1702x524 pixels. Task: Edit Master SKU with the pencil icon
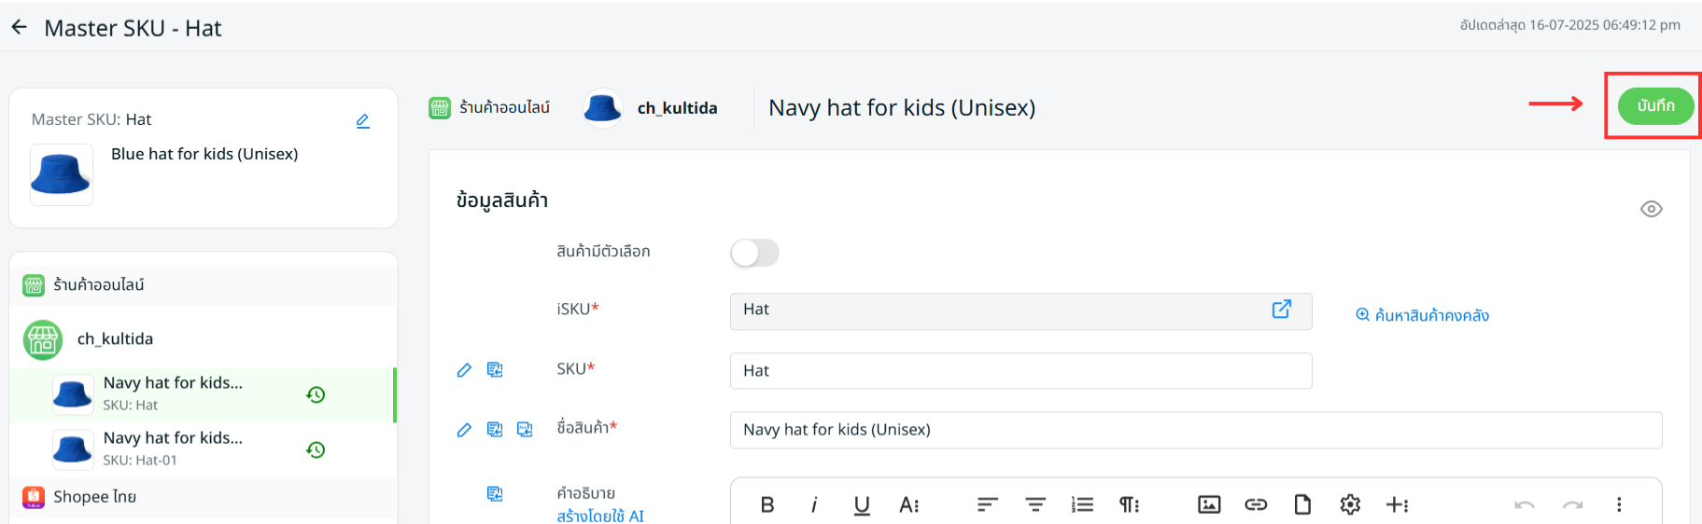(363, 120)
